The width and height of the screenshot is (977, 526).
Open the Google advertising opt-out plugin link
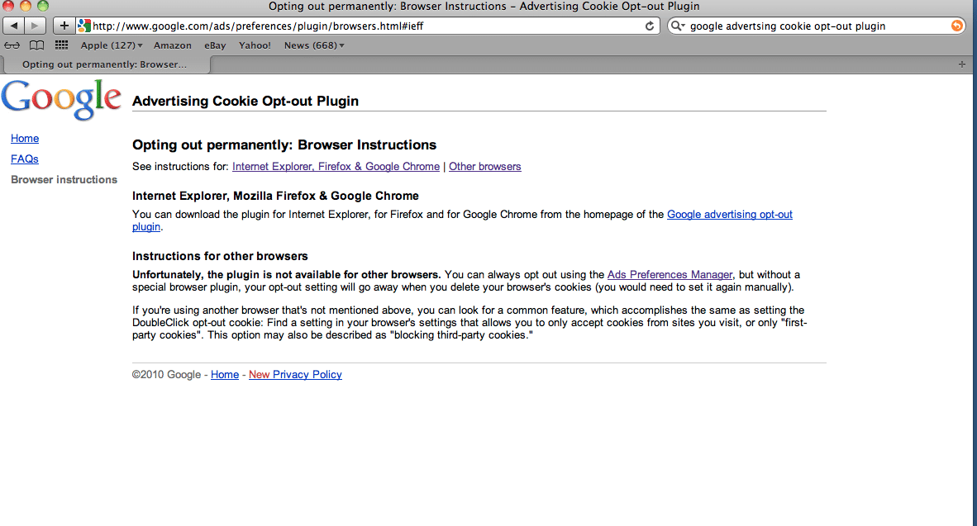click(730, 214)
